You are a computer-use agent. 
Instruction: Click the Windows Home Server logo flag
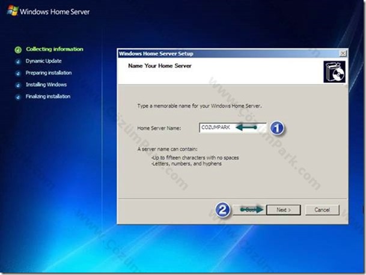pyautogui.click(x=13, y=11)
